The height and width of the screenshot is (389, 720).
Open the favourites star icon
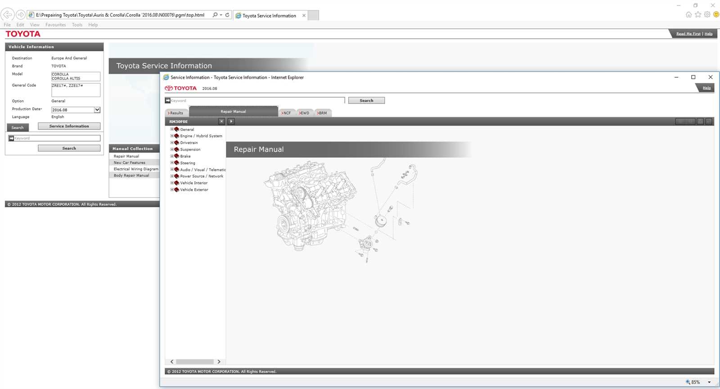[x=698, y=15]
